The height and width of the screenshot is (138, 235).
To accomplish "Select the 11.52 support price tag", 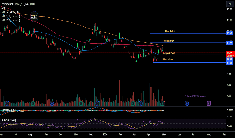I will (229, 59).
